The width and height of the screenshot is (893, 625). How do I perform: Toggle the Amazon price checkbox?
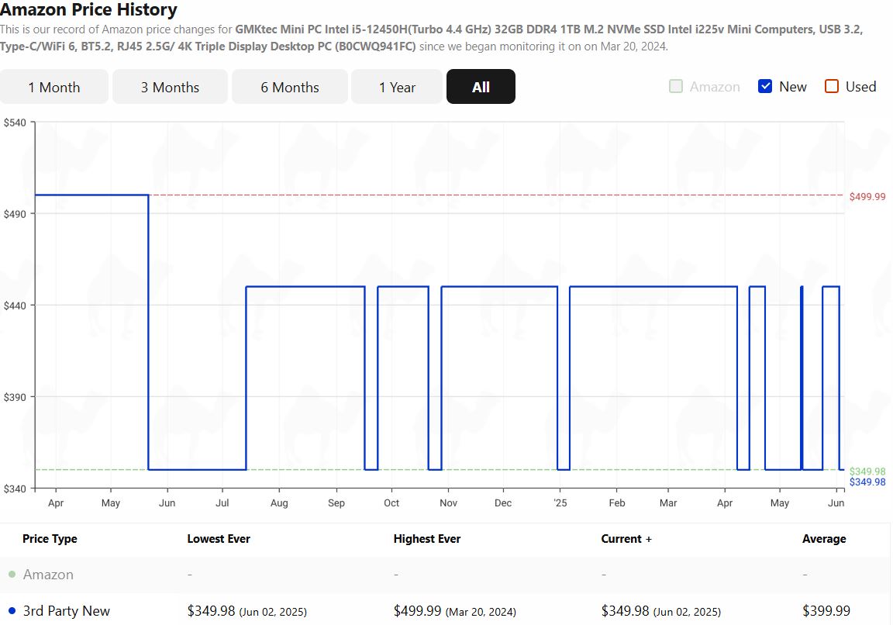coord(676,86)
